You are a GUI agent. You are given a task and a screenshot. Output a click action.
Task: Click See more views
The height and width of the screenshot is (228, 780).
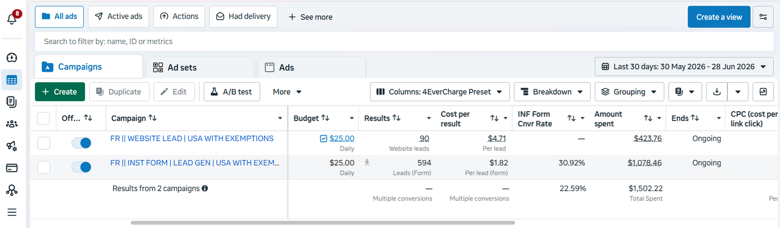coord(310,17)
